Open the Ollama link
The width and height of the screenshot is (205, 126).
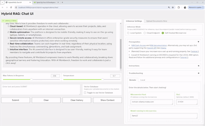tap(163, 48)
